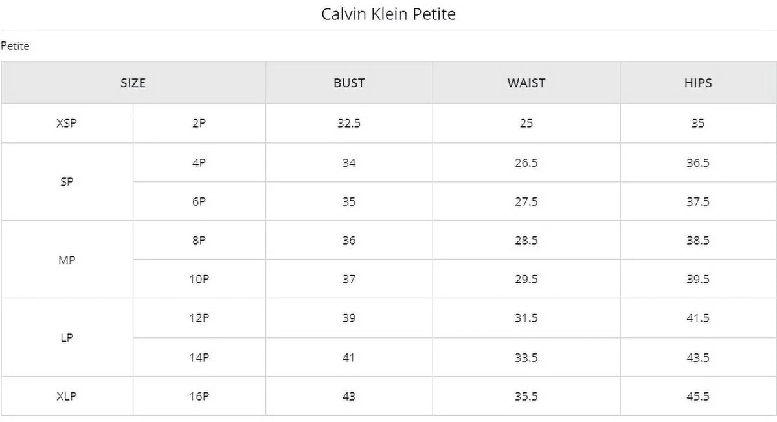
Task: Click the 10P size cell
Action: click(199, 279)
